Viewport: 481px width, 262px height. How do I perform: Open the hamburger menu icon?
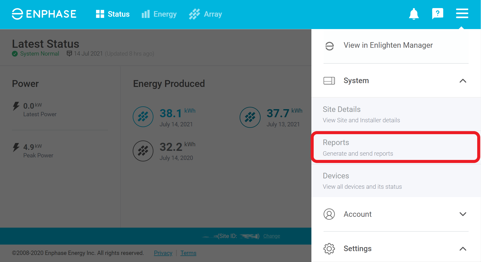(x=462, y=14)
